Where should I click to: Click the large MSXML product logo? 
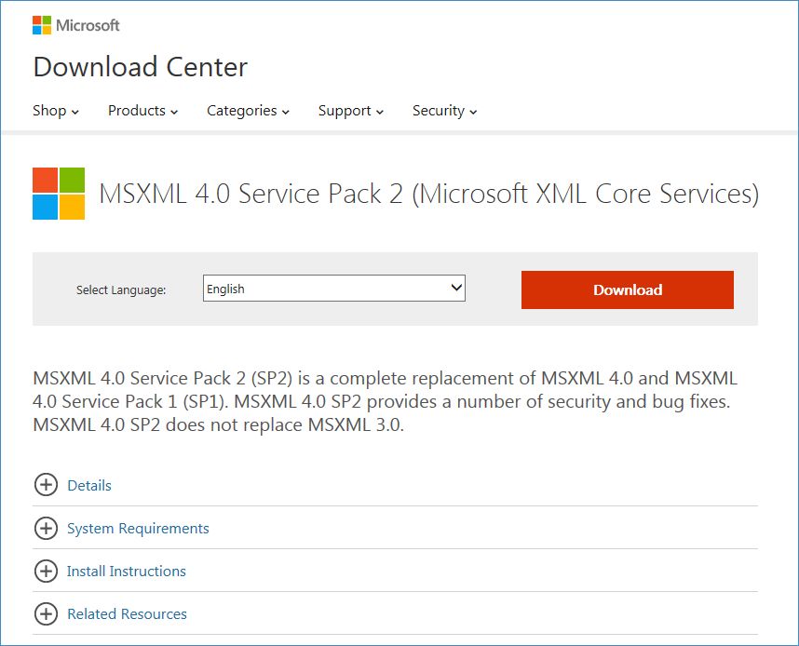click(59, 194)
